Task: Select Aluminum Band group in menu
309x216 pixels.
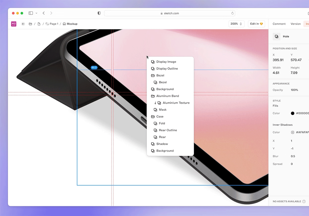Action: point(170,96)
